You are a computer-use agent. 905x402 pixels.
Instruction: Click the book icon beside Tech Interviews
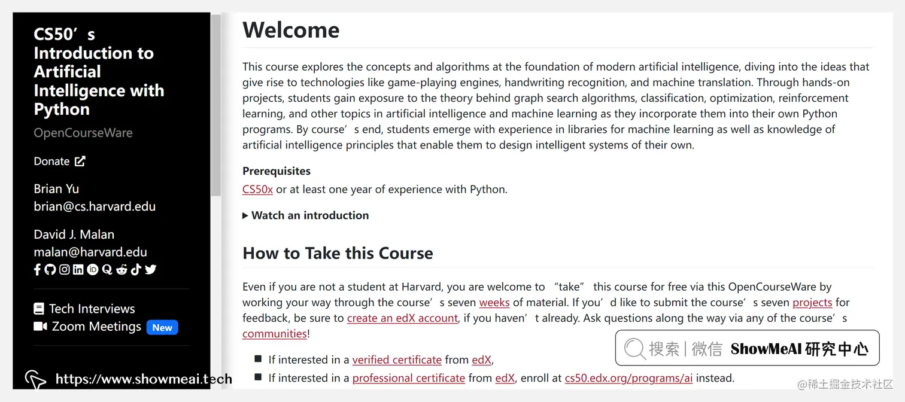coord(38,308)
